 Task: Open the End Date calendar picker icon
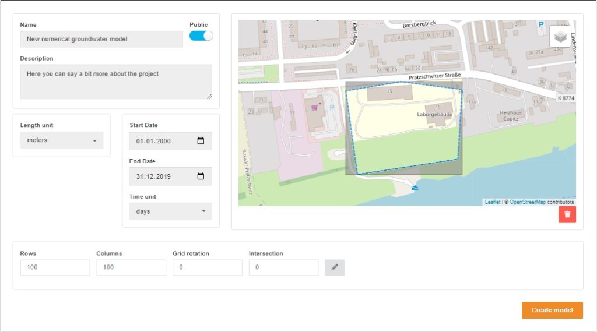tap(201, 176)
